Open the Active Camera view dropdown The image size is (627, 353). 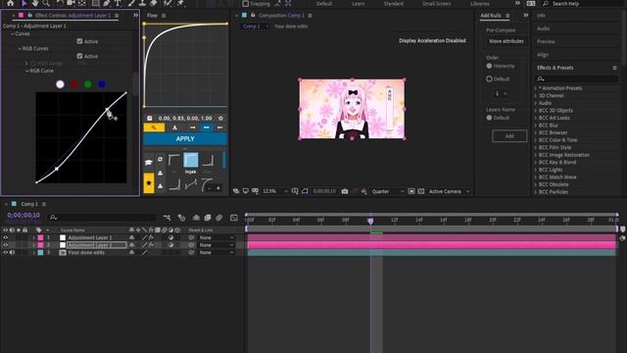[449, 191]
